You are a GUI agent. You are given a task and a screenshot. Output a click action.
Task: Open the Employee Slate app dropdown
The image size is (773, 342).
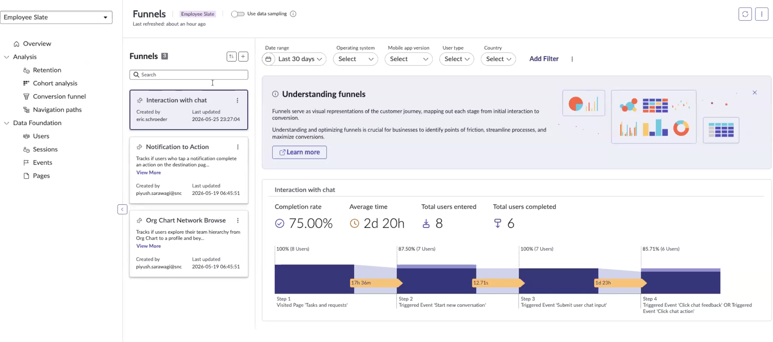pos(56,17)
